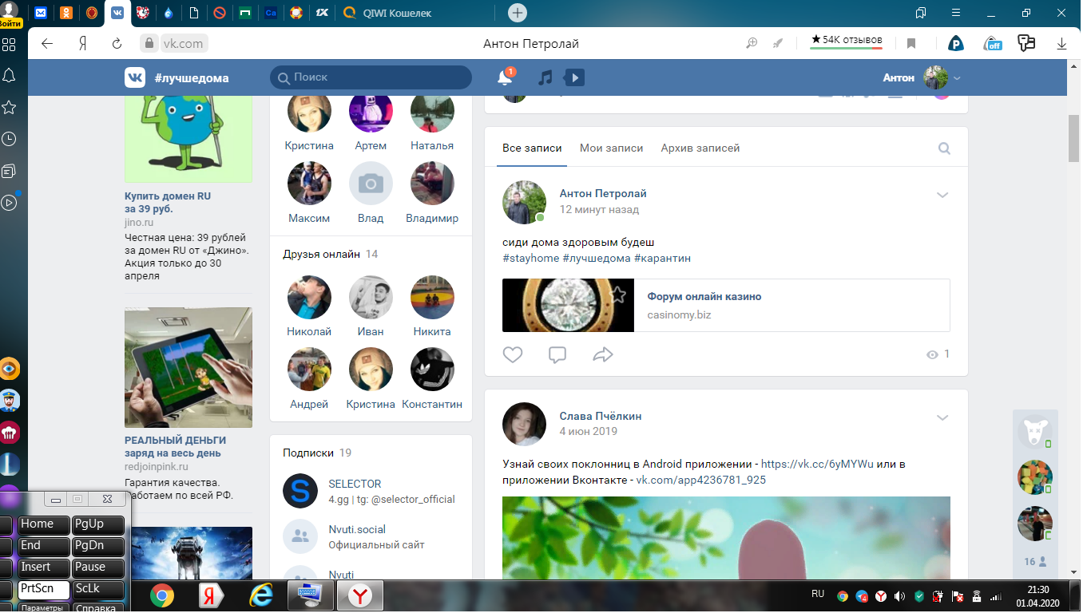Image resolution: width=1091 pixels, height=613 pixels.
Task: Open Слава Пчёлкин's profile avatar
Action: [524, 424]
